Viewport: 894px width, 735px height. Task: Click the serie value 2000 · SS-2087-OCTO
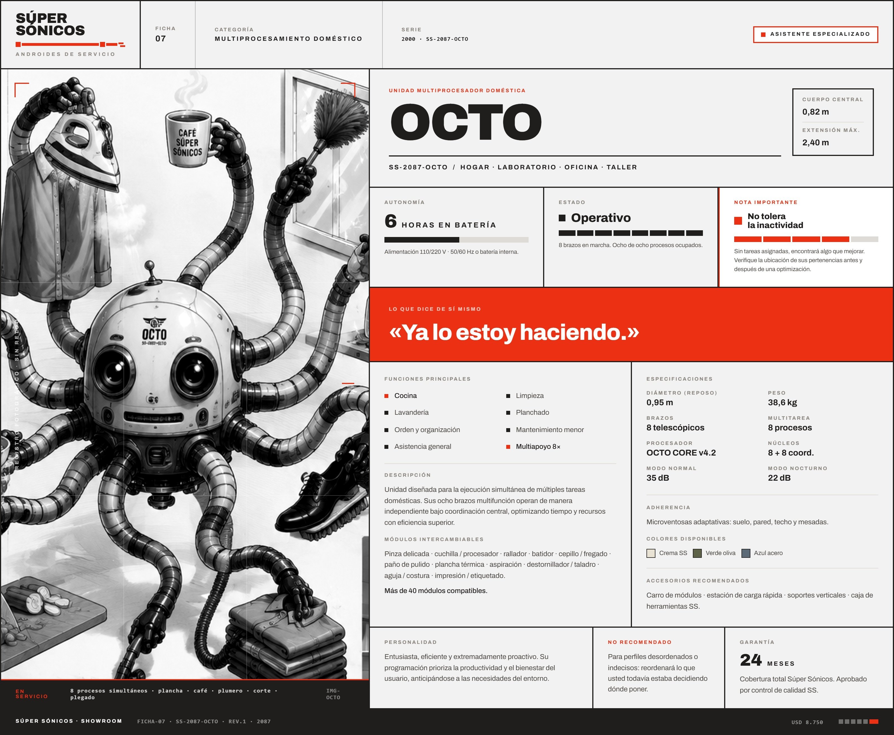[435, 39]
